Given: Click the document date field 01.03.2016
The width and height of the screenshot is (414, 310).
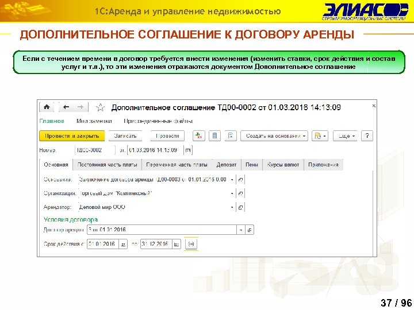Looking at the screenshot, I should (155, 150).
